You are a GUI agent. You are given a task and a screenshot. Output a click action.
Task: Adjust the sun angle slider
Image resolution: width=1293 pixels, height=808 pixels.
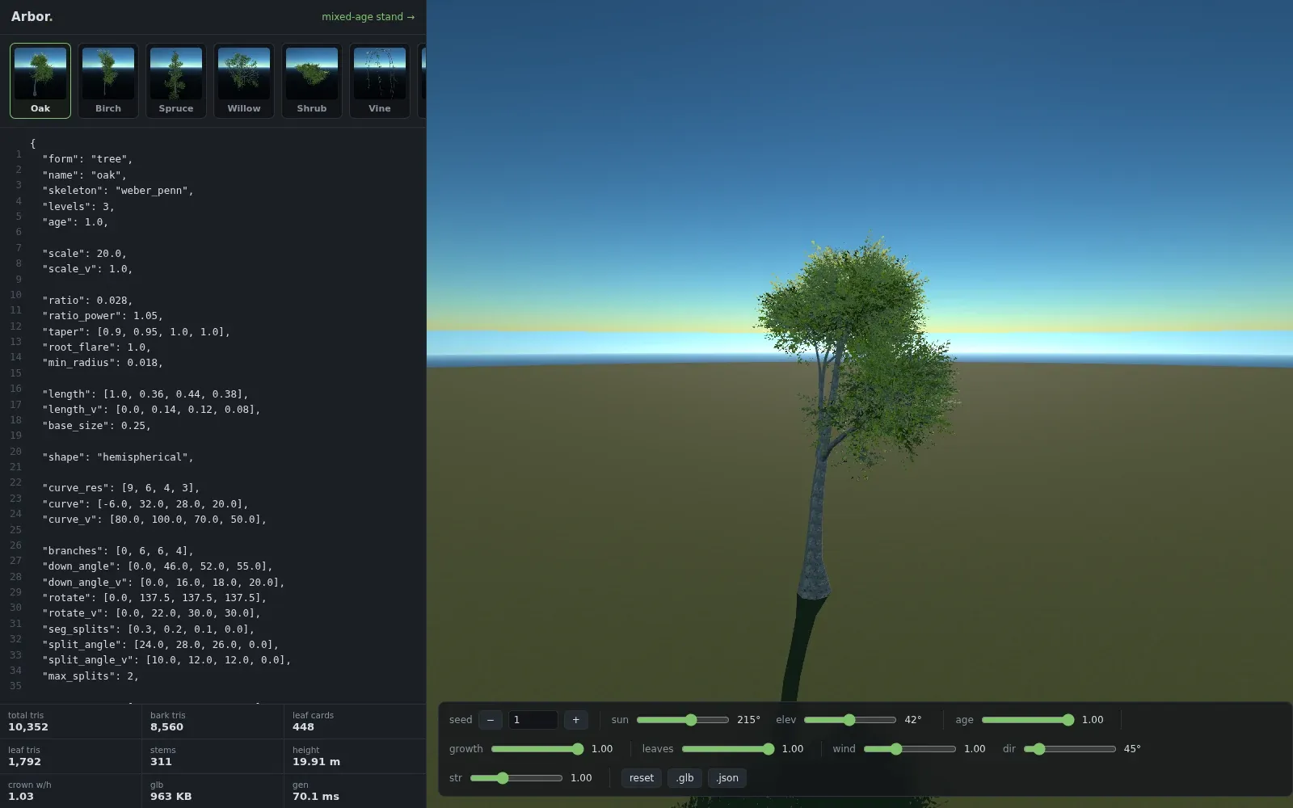[x=683, y=720]
